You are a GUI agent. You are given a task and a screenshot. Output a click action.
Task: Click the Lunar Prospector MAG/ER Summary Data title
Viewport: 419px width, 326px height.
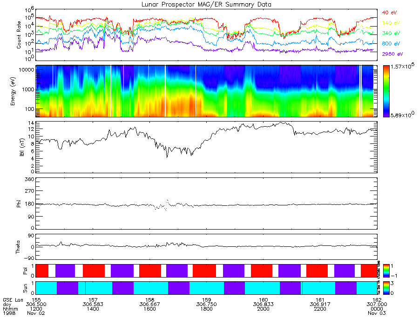tap(206, 4)
